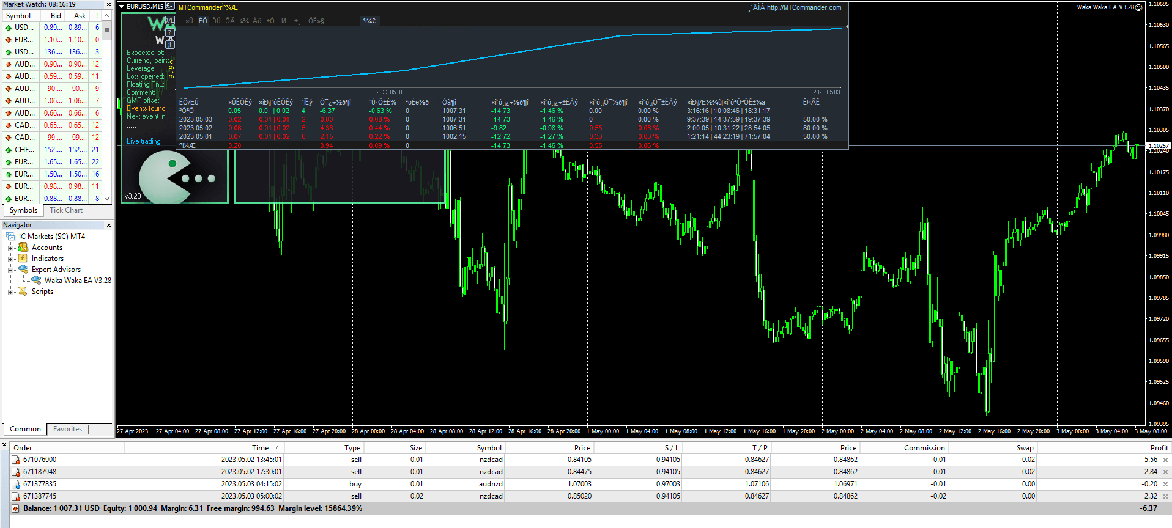Expand the Accounts tree node
This screenshot has width=1172, height=528.
coord(10,248)
